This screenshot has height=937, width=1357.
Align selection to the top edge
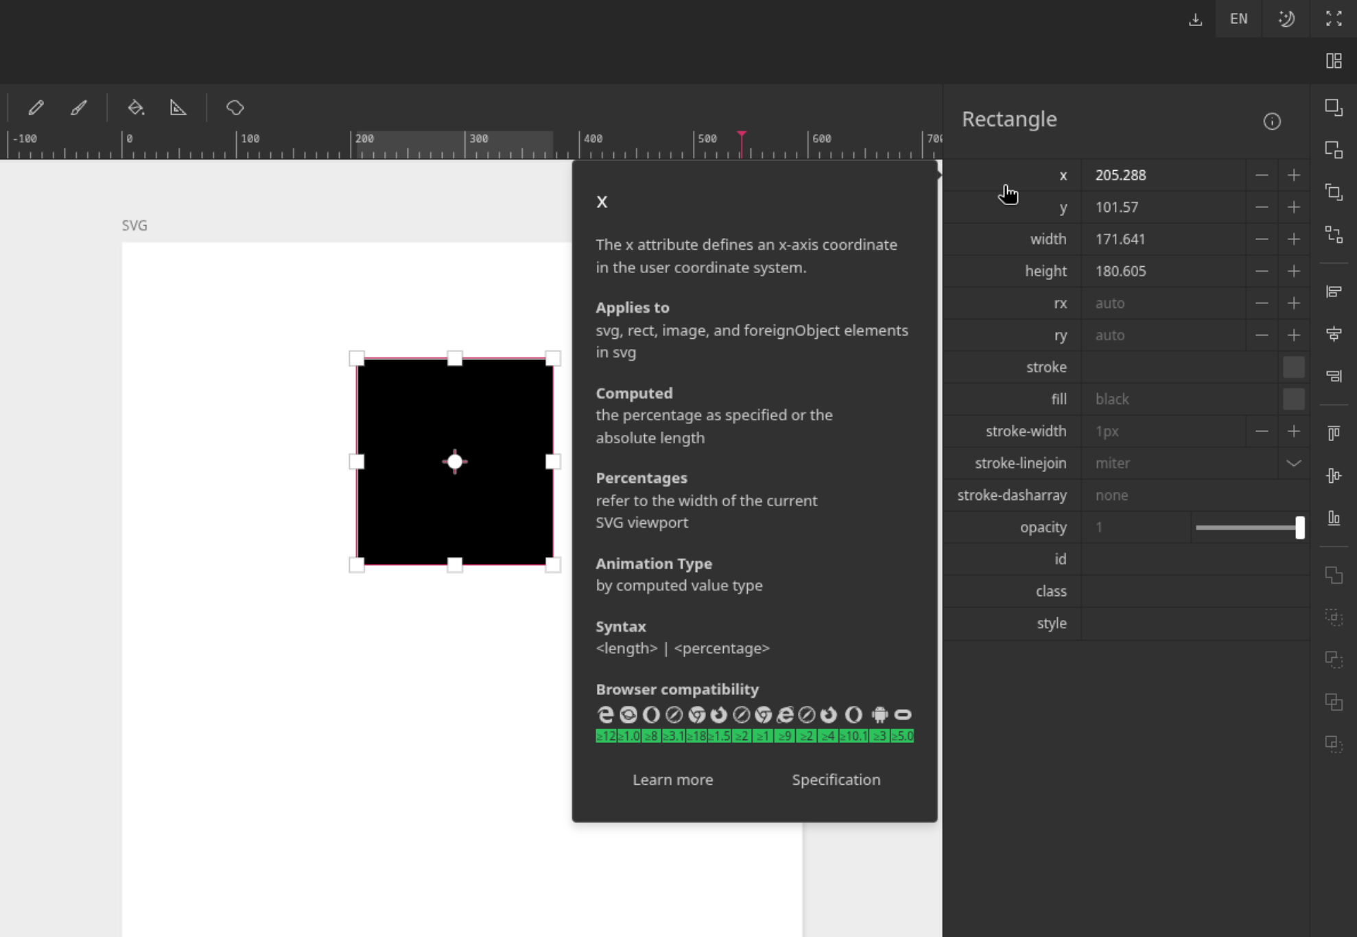pos(1334,434)
